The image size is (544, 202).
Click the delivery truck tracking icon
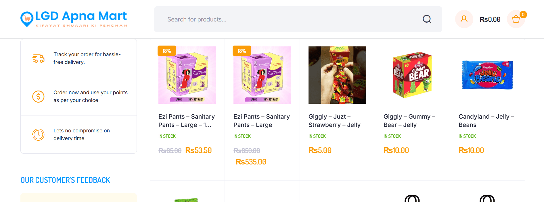coord(38,58)
